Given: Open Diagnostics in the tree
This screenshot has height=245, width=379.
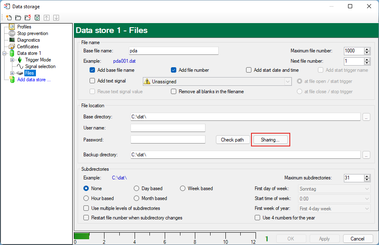Looking at the screenshot, I should coord(28,40).
